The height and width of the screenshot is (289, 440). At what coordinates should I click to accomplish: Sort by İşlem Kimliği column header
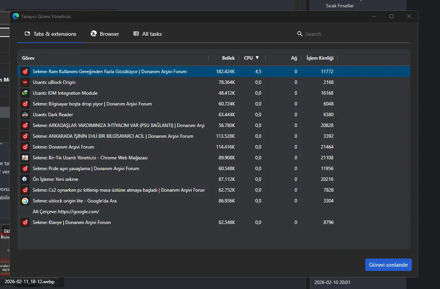320,58
